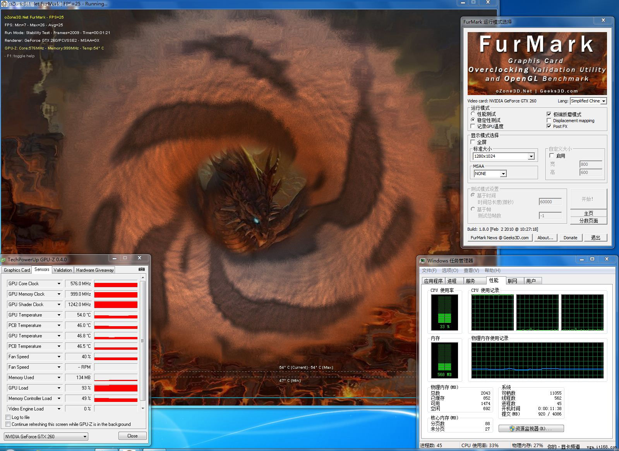Open FurMark language dropdown
This screenshot has height=451, width=619.
click(604, 101)
